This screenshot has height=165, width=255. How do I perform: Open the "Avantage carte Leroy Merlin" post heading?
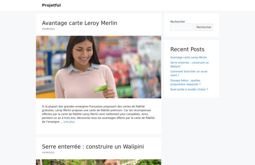(79, 23)
